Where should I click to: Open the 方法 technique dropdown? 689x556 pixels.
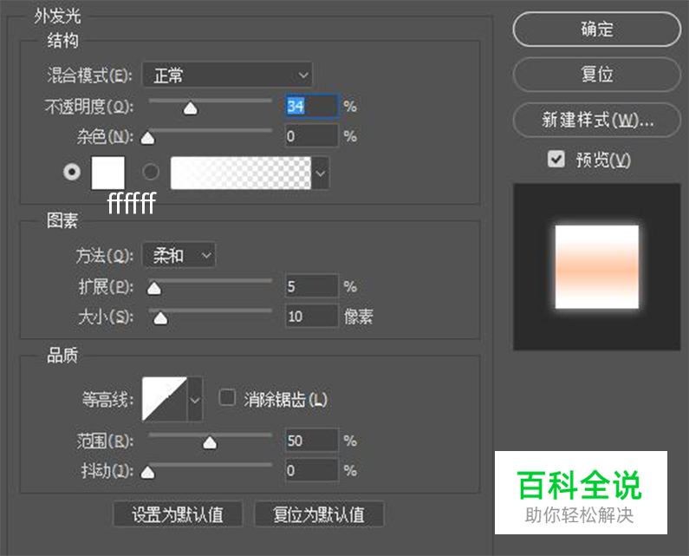179,255
